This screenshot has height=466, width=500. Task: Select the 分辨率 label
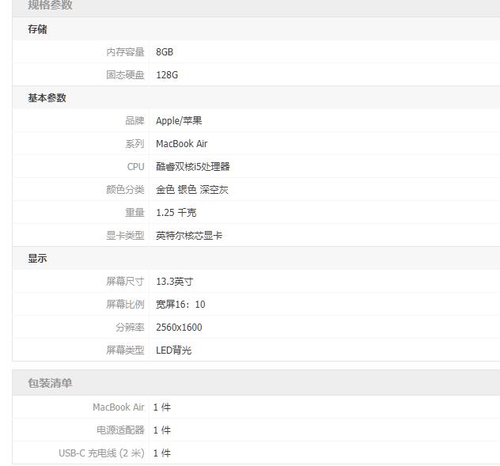(x=130, y=328)
